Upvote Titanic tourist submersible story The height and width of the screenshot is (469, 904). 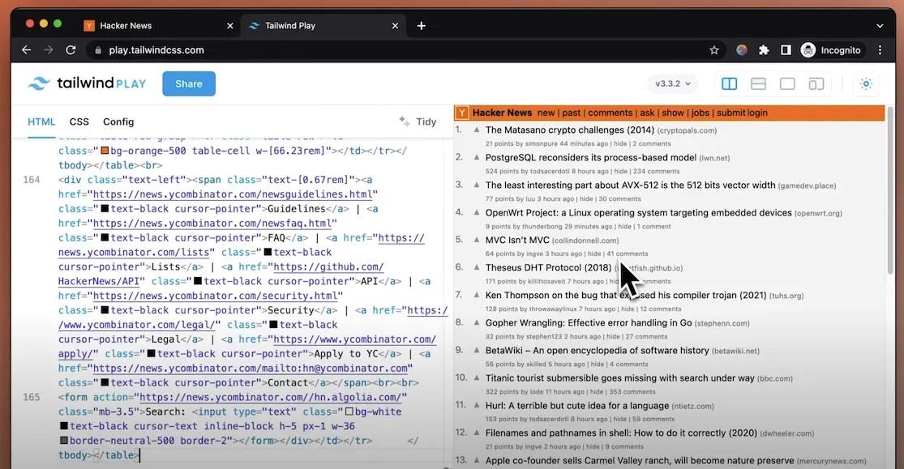477,378
